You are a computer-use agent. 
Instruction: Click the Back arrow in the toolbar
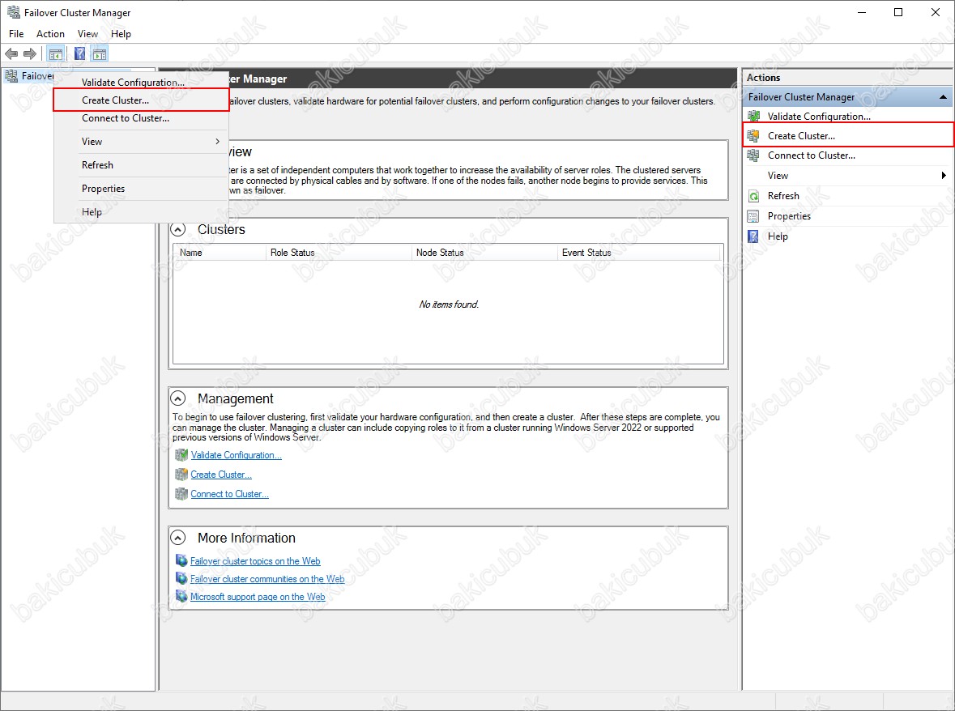click(11, 54)
